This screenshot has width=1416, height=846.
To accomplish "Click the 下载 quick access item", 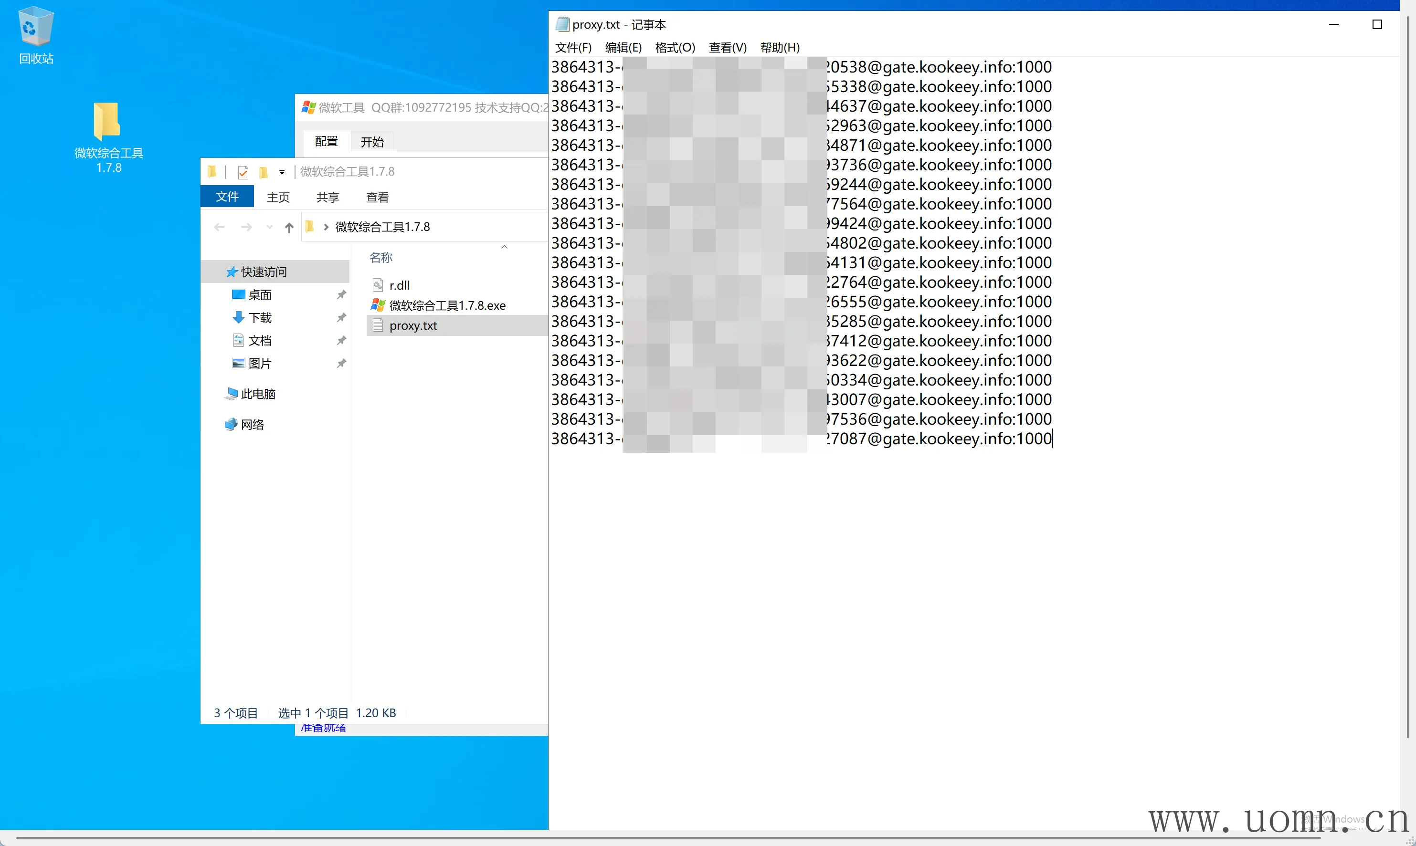I will coord(260,317).
